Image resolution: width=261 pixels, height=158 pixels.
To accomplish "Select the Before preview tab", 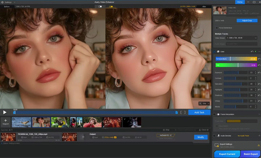I will pyautogui.click(x=7, y=7).
